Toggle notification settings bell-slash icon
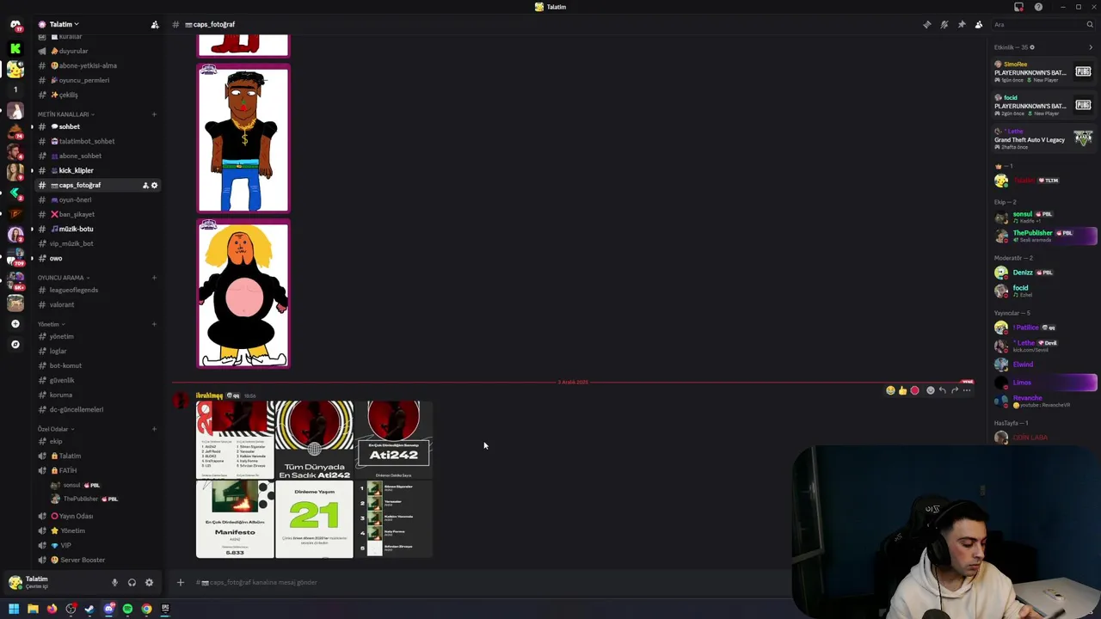 [x=944, y=25]
